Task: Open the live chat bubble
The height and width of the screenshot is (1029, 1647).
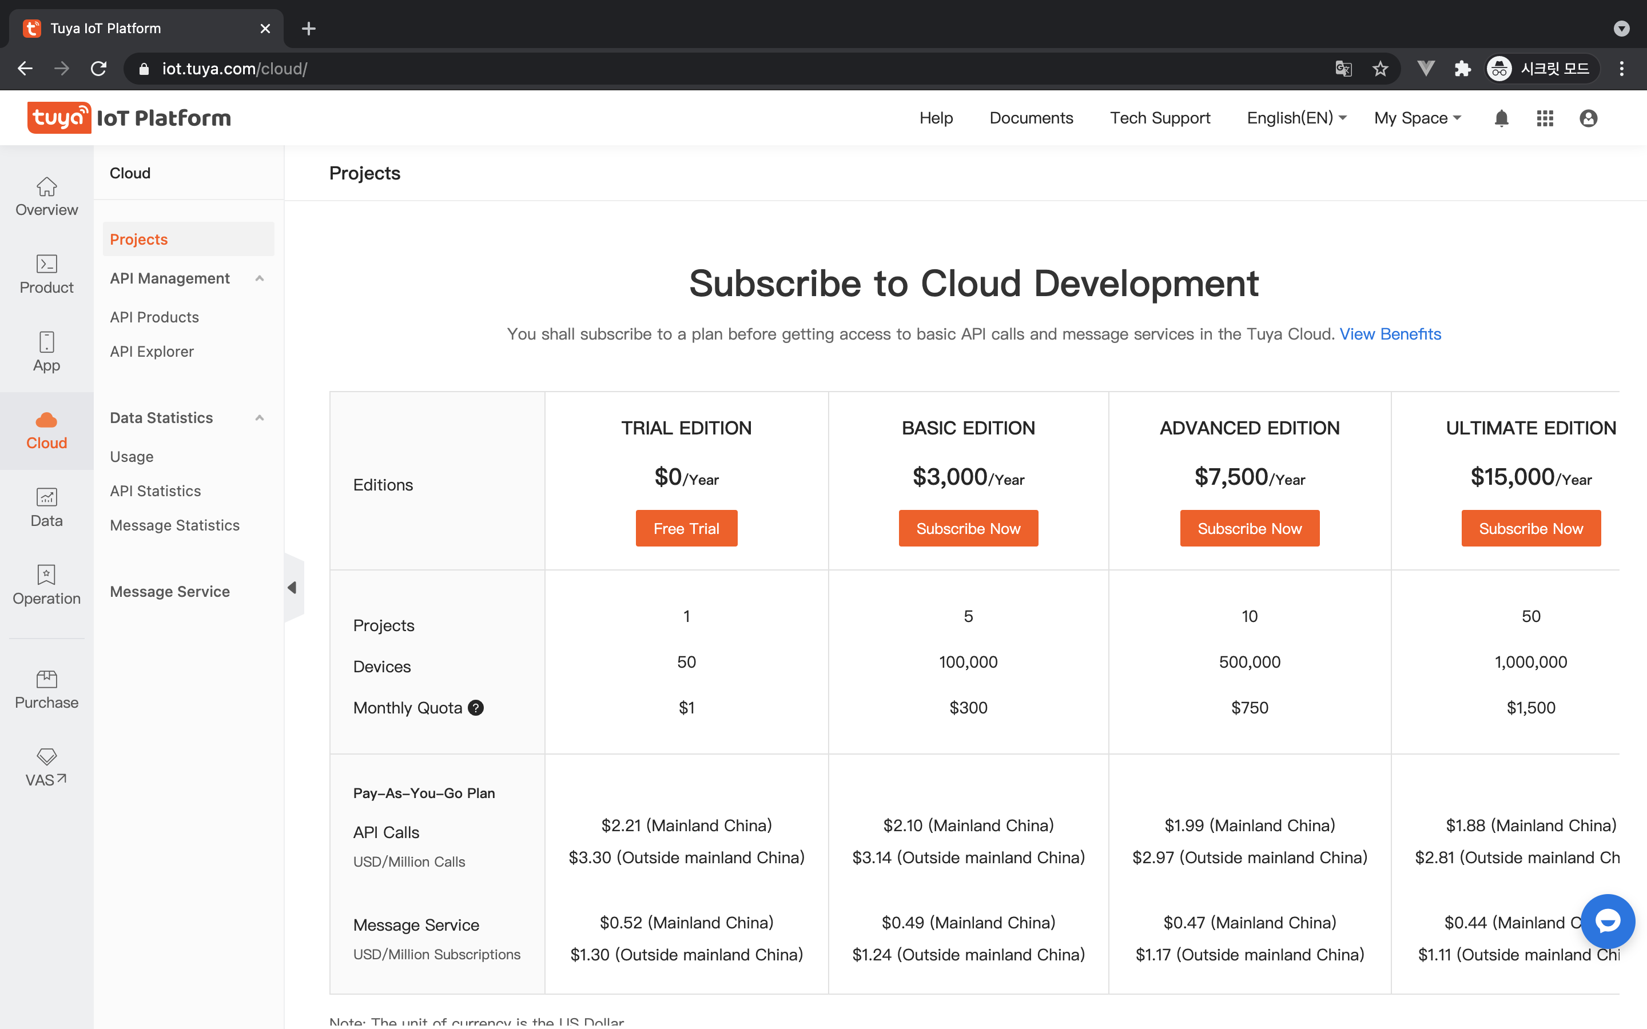Action: [x=1607, y=921]
